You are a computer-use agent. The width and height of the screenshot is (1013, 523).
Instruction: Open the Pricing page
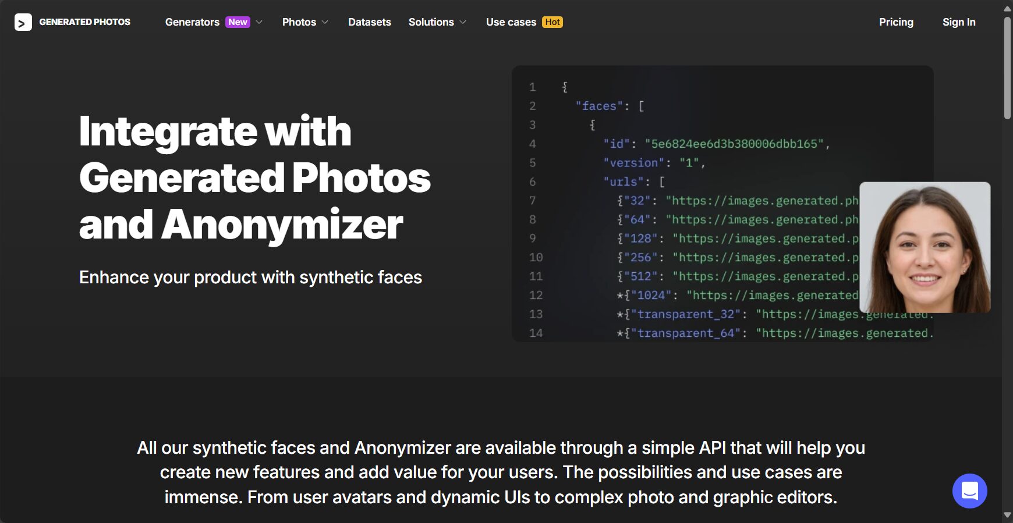[x=896, y=22]
